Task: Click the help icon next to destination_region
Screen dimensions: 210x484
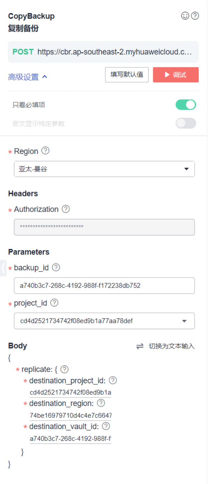Action: click(101, 403)
